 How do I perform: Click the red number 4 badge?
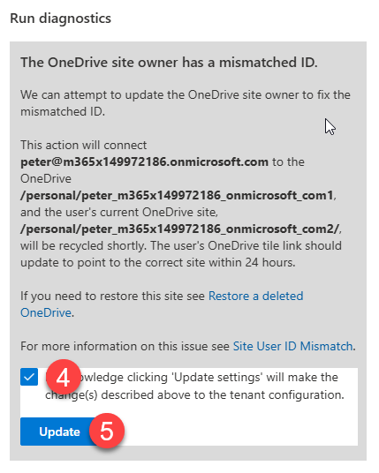tap(64, 377)
